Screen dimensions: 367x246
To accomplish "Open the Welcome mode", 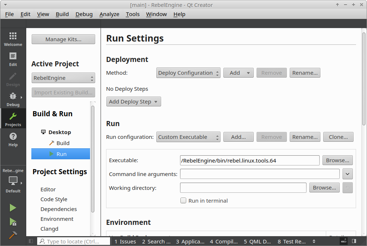I will point(13,39).
